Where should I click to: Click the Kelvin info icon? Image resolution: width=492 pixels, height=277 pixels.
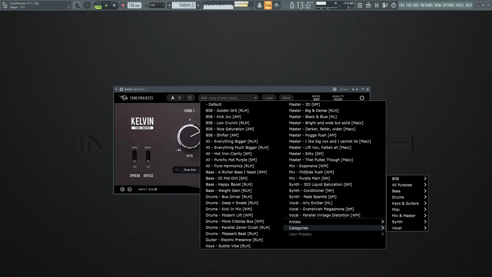pyautogui.click(x=122, y=189)
